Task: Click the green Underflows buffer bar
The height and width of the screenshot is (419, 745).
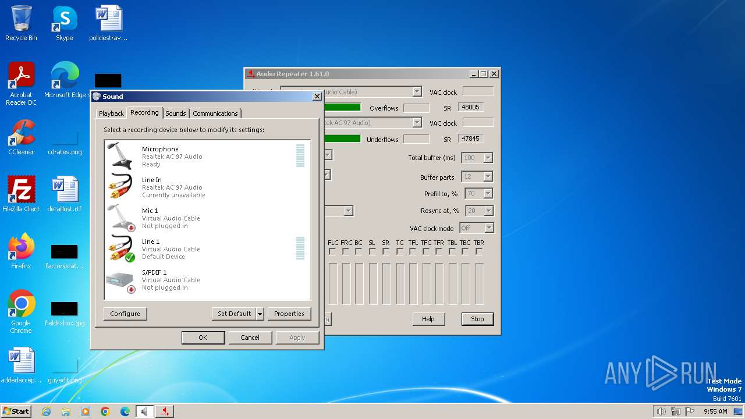Action: coord(342,139)
